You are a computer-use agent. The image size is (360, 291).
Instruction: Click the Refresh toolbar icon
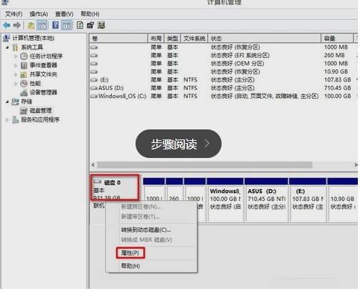tap(80, 25)
